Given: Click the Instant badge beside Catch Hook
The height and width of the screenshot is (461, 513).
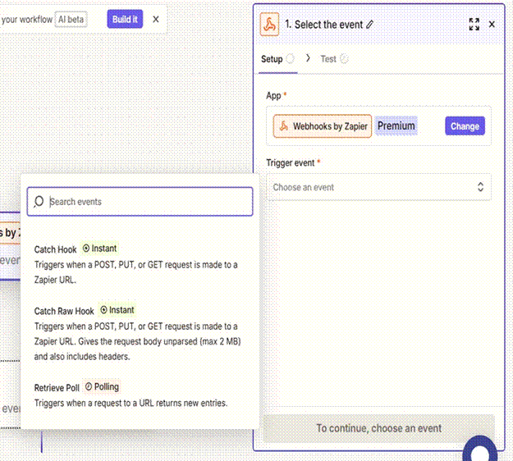Looking at the screenshot, I should [x=100, y=249].
